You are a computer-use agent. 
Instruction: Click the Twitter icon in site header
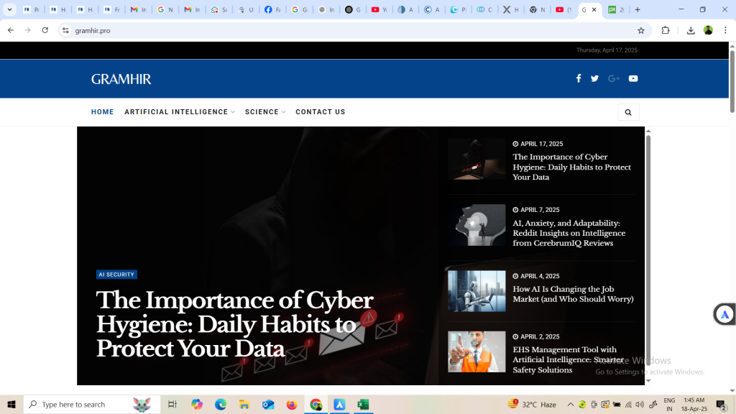[x=594, y=78]
